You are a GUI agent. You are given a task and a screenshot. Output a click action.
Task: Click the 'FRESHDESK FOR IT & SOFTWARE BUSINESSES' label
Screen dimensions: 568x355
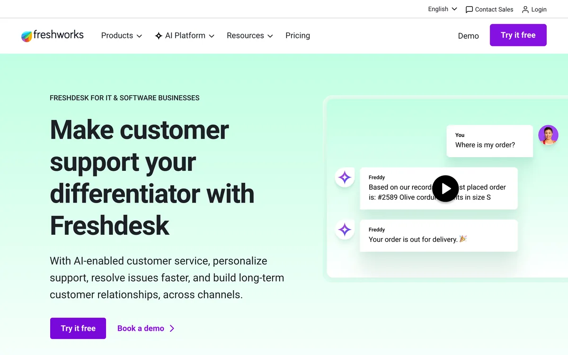click(x=124, y=98)
